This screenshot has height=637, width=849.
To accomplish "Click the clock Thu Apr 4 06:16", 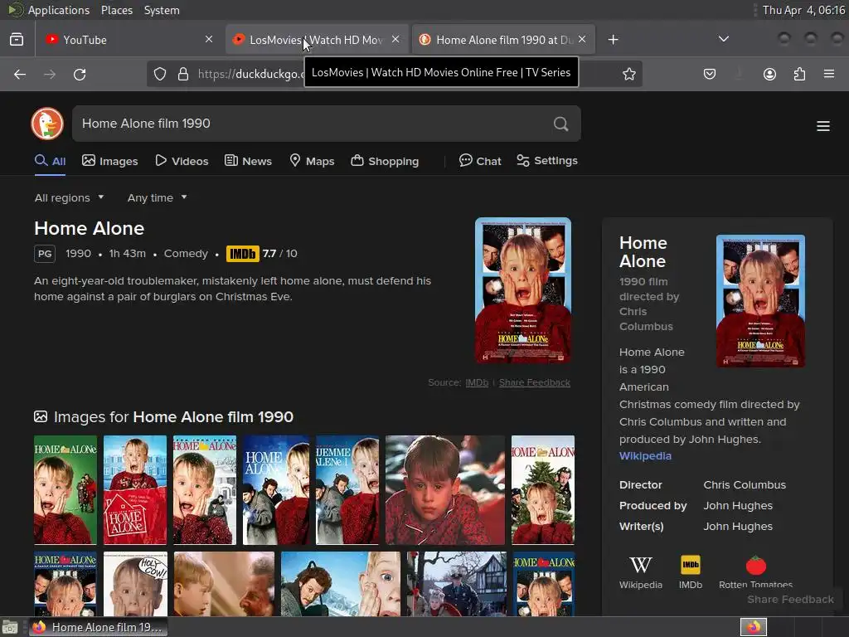I will (803, 10).
